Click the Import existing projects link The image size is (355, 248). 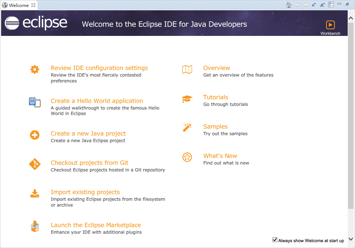click(x=85, y=192)
